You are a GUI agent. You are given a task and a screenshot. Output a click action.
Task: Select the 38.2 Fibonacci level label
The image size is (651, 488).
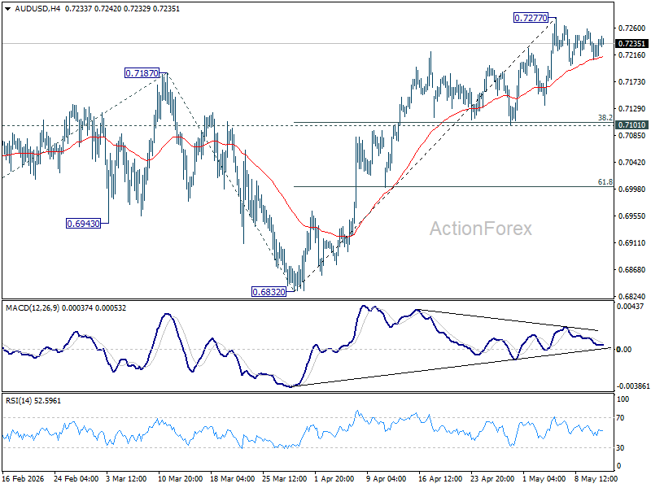[x=605, y=118]
